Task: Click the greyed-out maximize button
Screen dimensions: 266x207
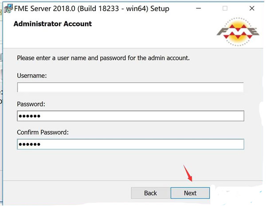Action: [x=225, y=8]
